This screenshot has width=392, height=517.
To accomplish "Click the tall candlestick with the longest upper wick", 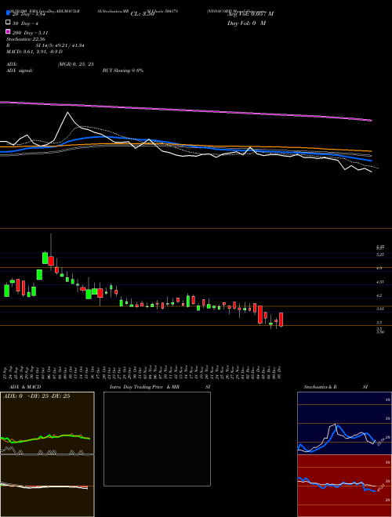I will tap(51, 252).
